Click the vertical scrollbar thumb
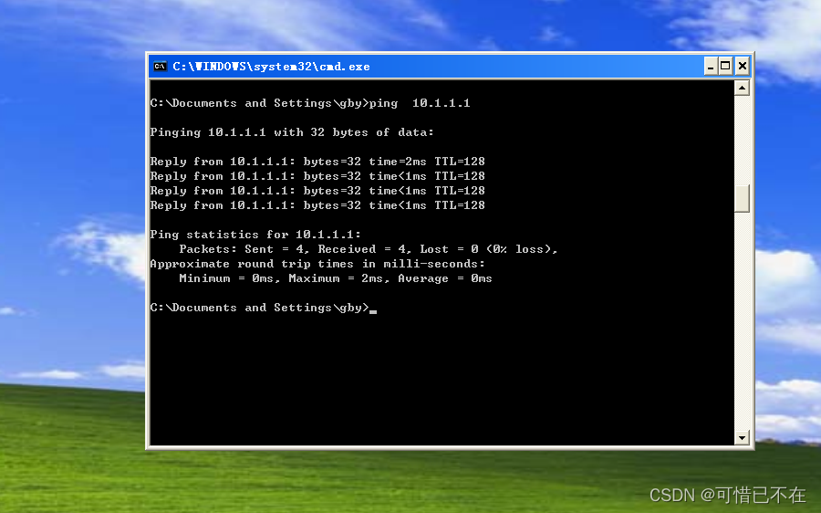821x513 pixels. point(742,198)
